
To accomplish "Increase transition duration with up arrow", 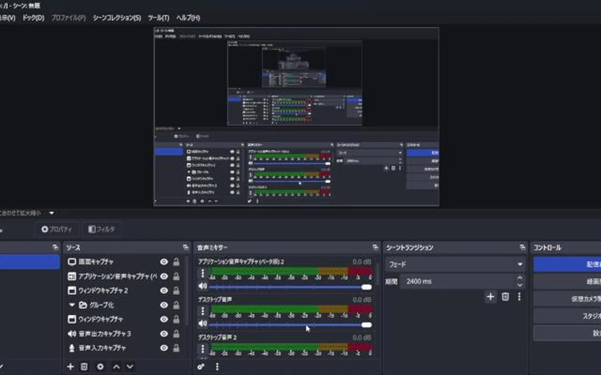I will click(520, 278).
